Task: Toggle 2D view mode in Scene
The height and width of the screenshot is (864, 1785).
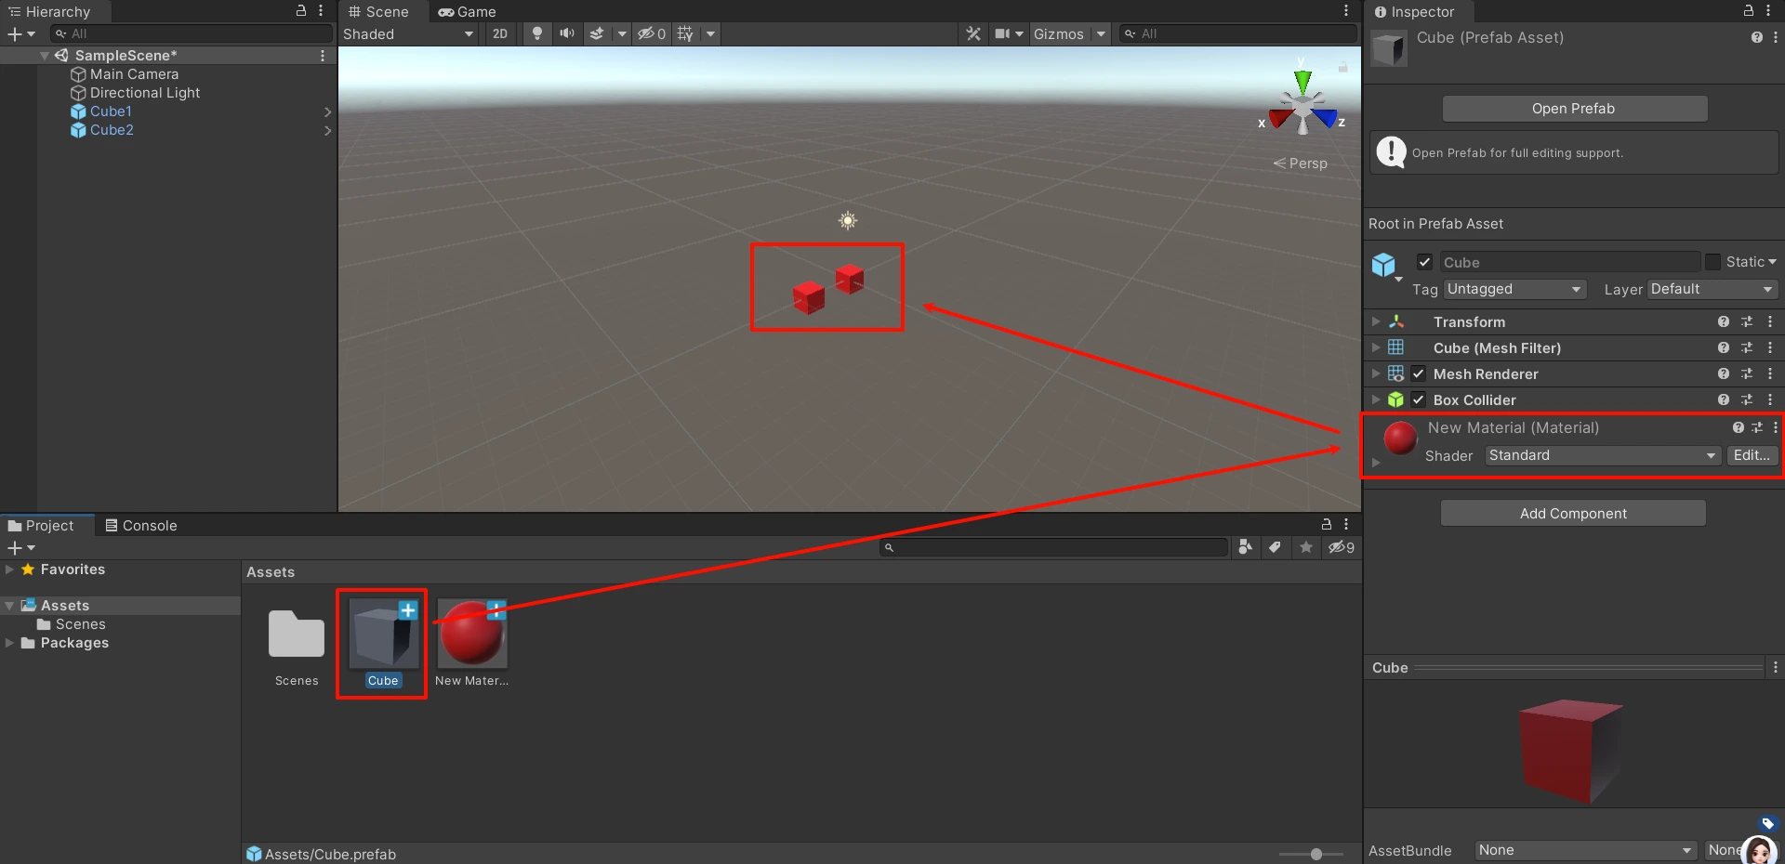Action: (500, 33)
